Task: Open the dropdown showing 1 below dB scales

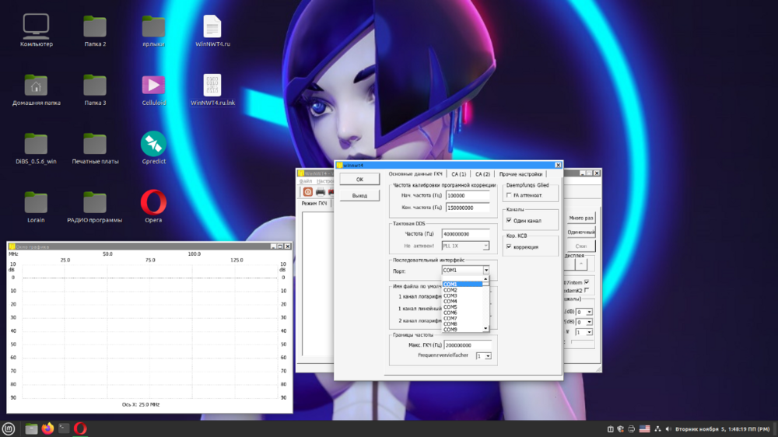Action: pos(583,332)
